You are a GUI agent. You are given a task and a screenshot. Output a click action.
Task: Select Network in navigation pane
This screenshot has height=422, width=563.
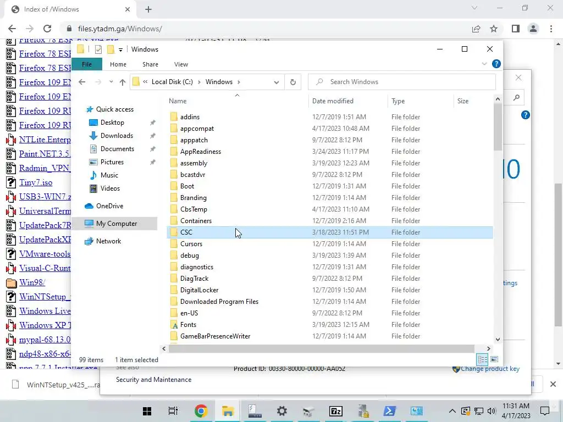[x=108, y=241]
